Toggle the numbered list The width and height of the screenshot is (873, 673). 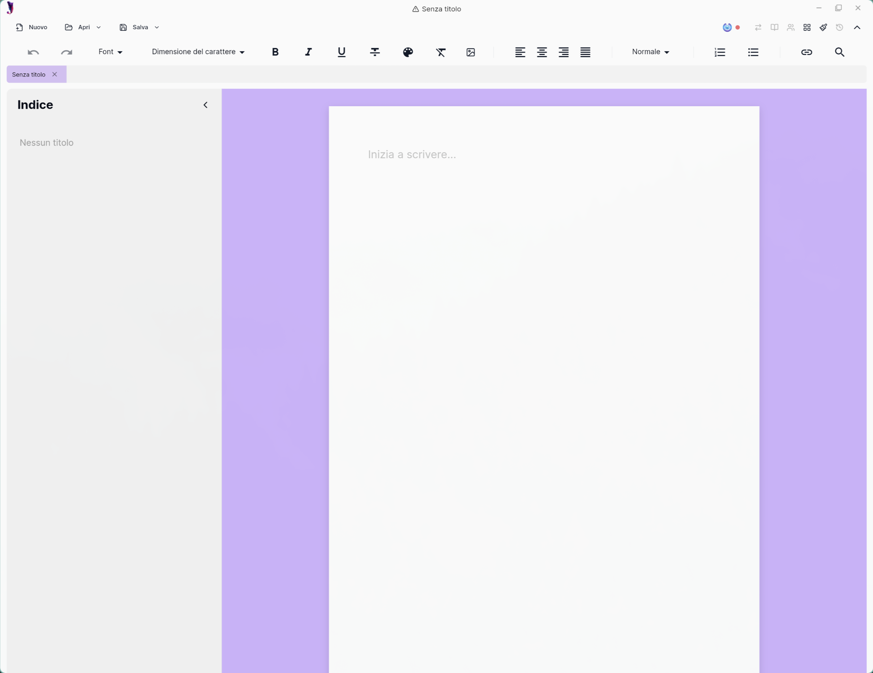719,52
